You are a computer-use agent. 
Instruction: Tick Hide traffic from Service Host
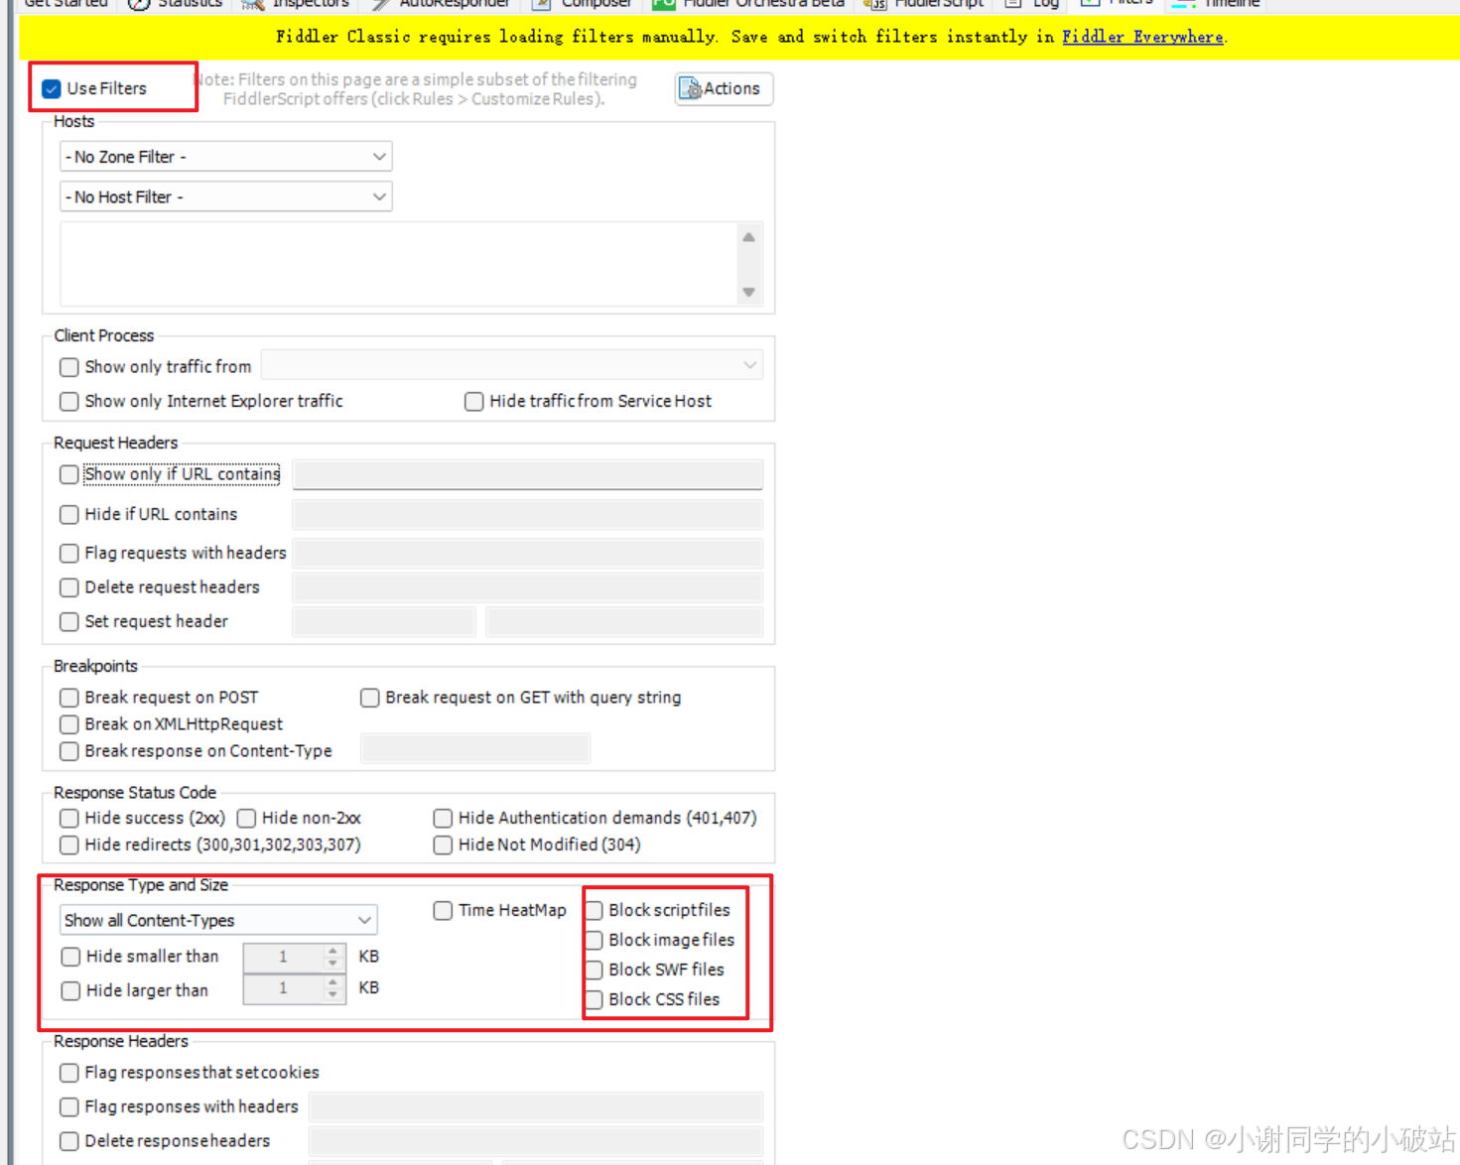coord(473,401)
